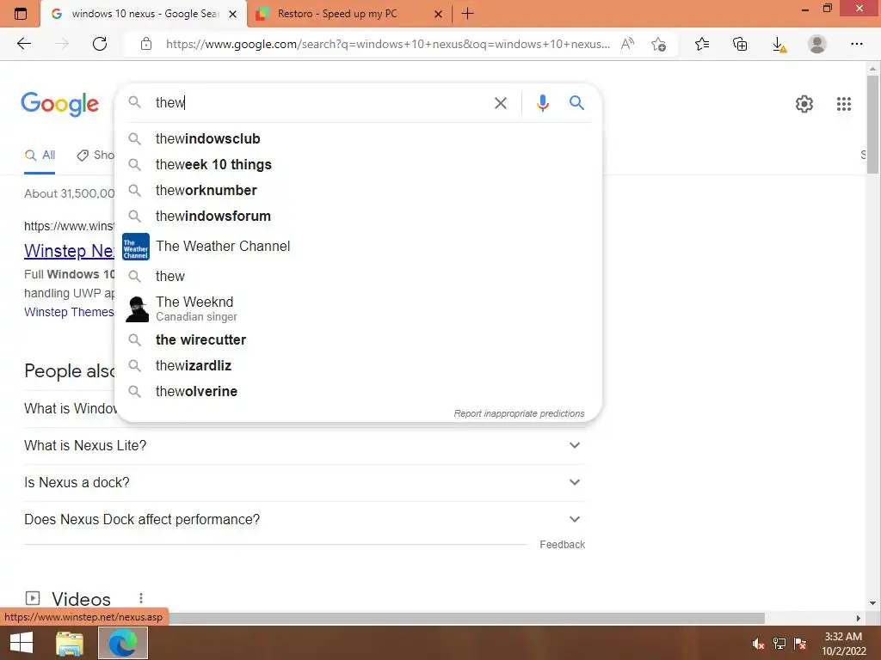Expand What is Nexus Lite? question
The image size is (881, 660).
pyautogui.click(x=305, y=446)
